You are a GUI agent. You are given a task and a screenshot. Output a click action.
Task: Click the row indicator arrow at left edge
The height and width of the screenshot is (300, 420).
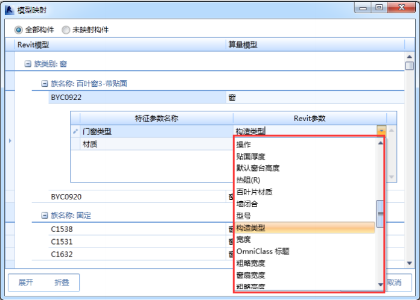pyautogui.click(x=10, y=140)
